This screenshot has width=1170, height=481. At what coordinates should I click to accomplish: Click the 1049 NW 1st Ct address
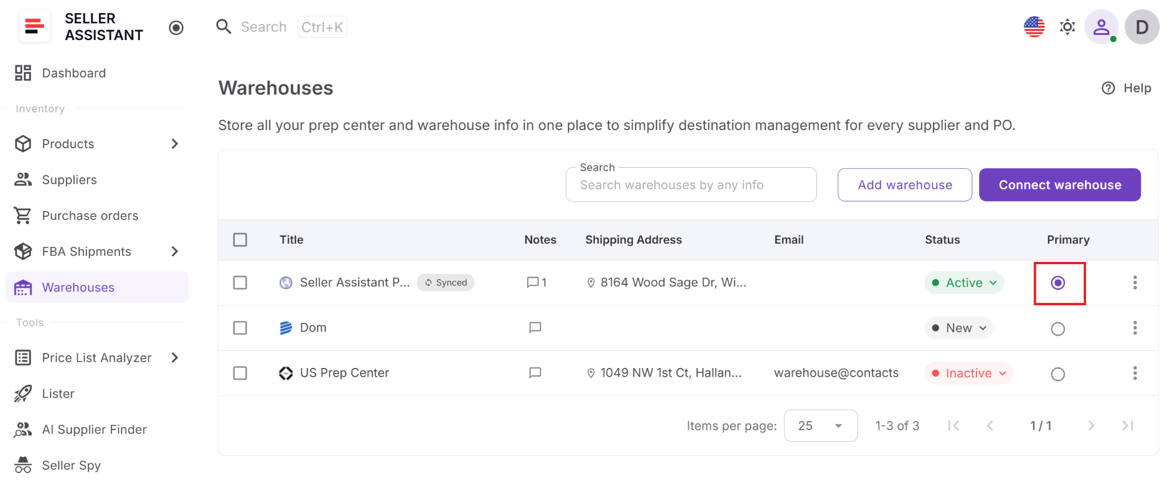[x=664, y=373]
